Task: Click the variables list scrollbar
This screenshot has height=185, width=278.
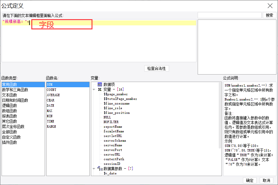Action: (x=220, y=115)
